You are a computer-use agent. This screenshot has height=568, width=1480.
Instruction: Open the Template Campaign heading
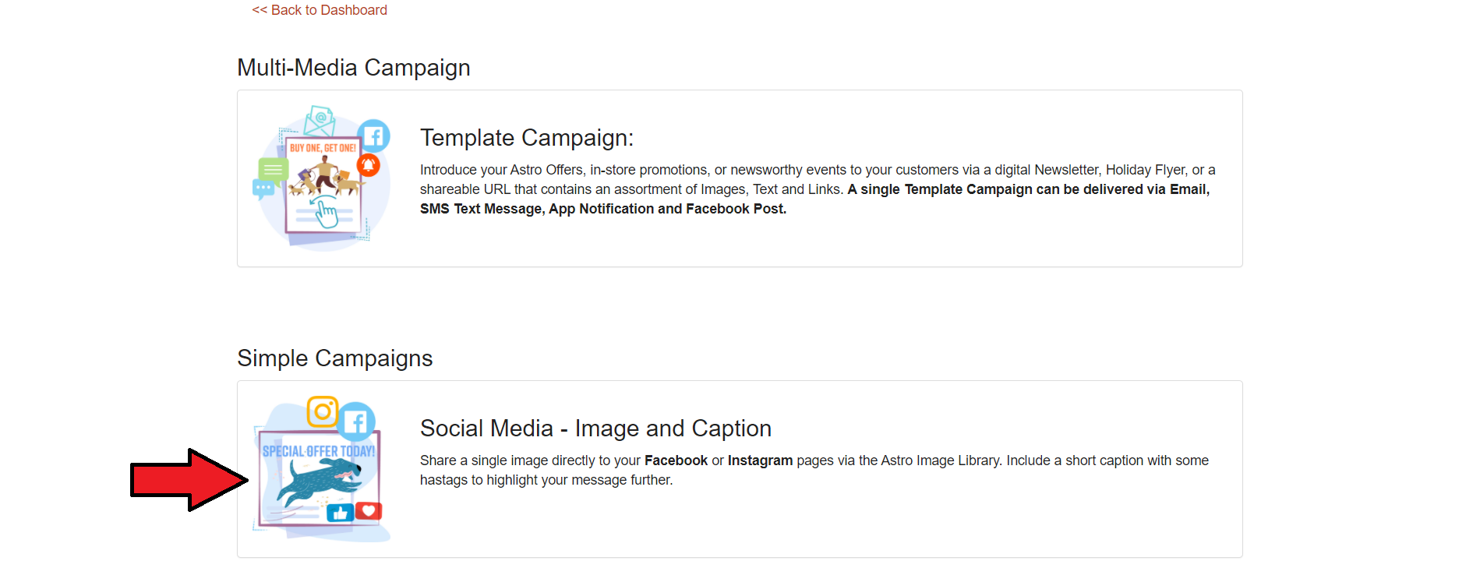click(x=526, y=138)
